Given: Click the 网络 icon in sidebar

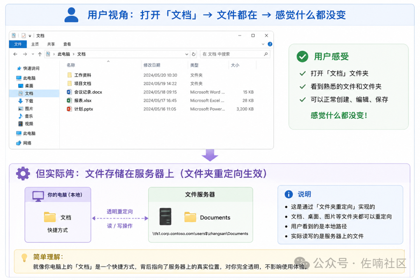Looking at the screenshot, I should [x=19, y=143].
